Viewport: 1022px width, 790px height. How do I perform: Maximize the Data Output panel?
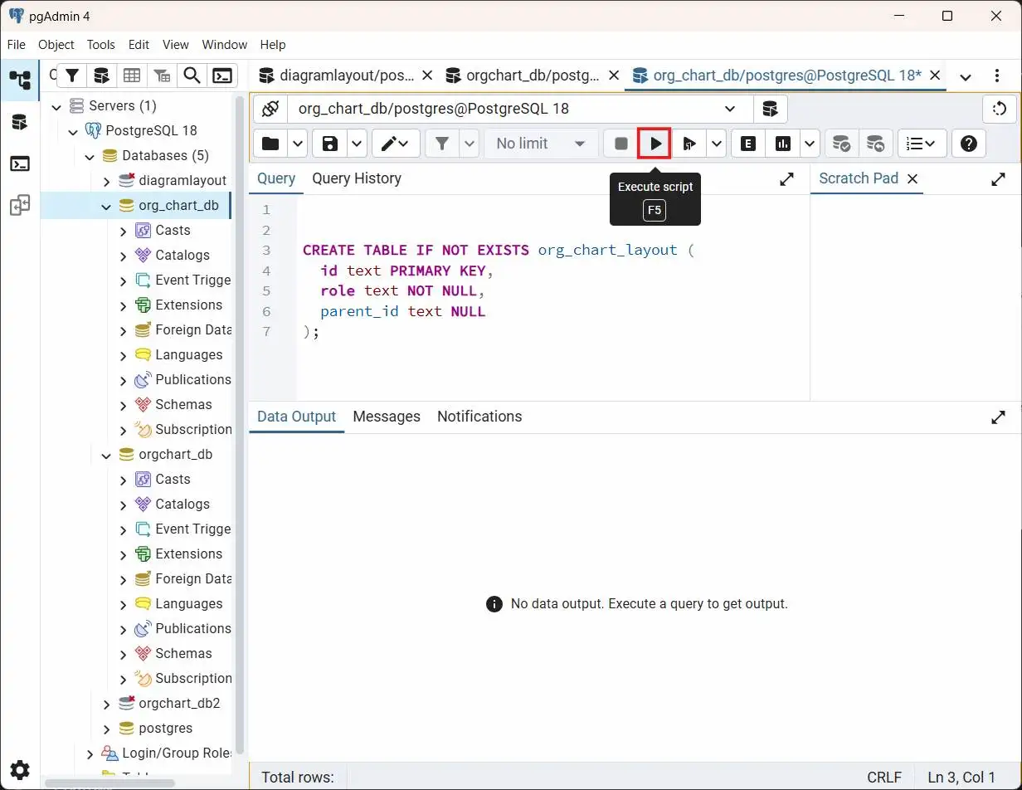pos(998,417)
